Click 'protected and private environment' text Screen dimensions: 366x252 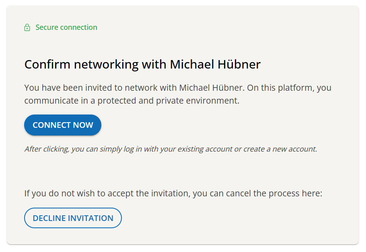point(168,101)
